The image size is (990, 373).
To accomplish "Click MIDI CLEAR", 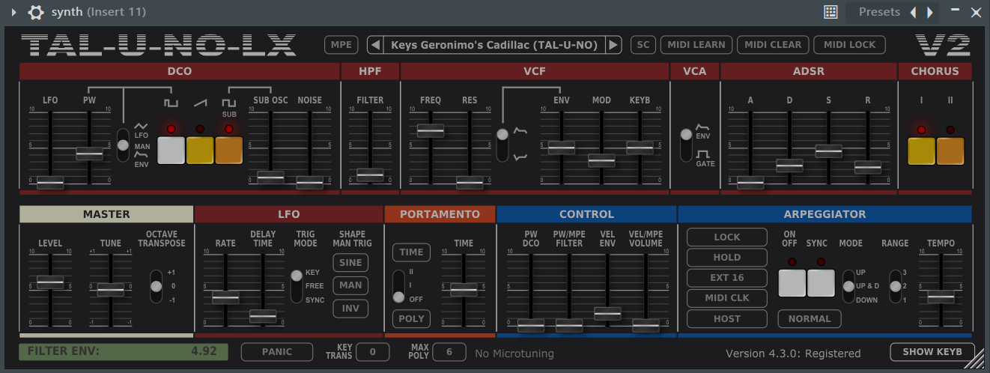I will 773,45.
